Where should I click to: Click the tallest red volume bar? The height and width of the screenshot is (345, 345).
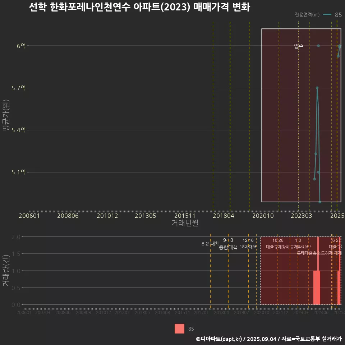tap(318, 271)
